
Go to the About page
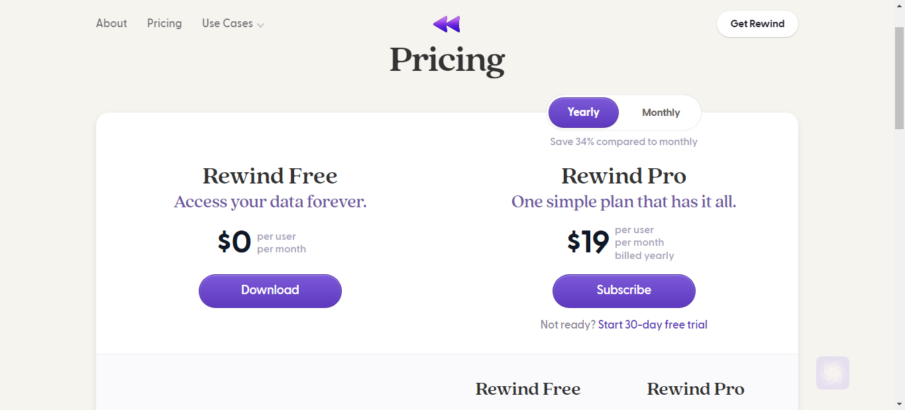click(111, 23)
